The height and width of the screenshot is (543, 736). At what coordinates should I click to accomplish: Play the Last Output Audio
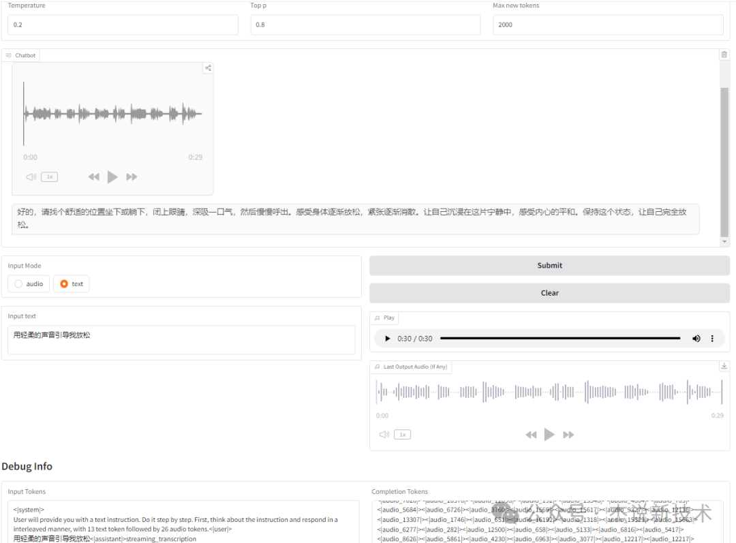(x=549, y=435)
